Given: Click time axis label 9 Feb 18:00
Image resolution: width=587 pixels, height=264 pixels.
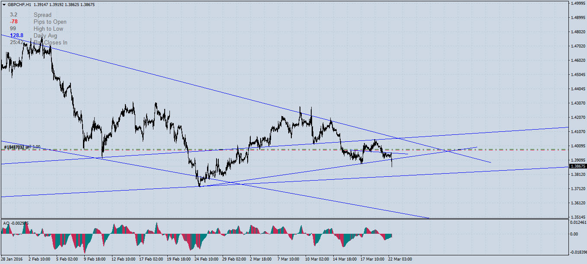Looking at the screenshot, I should [x=95, y=260].
